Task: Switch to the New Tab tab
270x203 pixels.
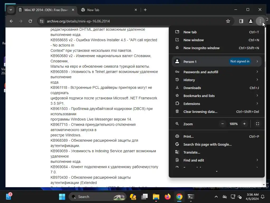Action: (x=109, y=10)
